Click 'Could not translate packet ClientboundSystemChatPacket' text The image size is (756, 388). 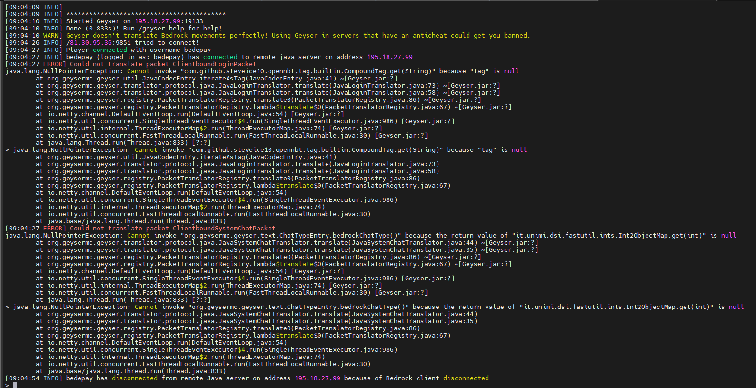pyautogui.click(x=173, y=228)
